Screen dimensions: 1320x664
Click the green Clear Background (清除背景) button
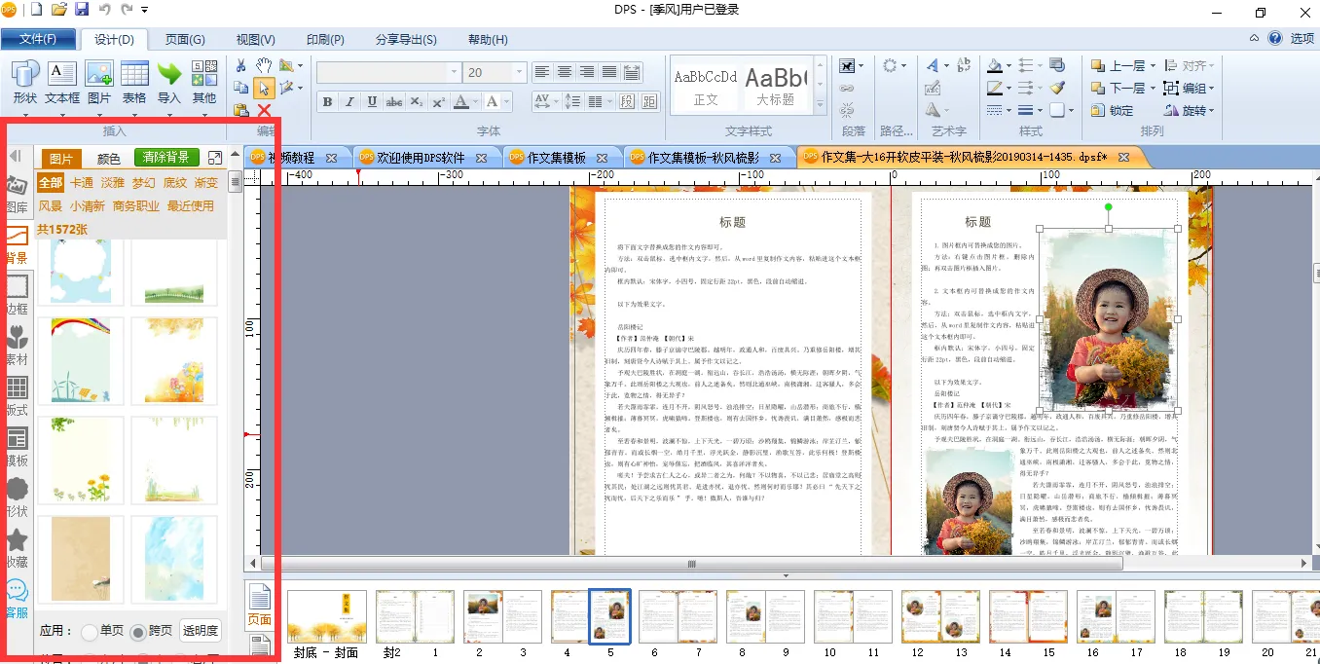click(x=167, y=158)
